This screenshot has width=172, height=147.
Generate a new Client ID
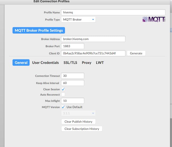[x=136, y=53]
